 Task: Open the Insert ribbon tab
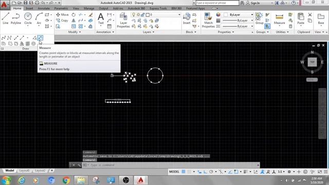tap(29, 8)
